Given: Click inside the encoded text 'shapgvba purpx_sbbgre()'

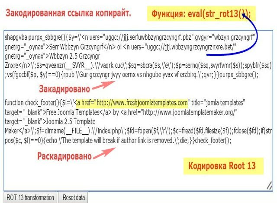Looking at the screenshot, I should [35, 37].
